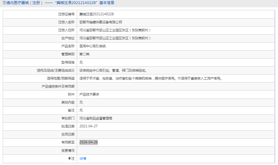Select registration number 冀械注准20212140228 in the table
This screenshot has width=278, height=165.
(96, 14)
